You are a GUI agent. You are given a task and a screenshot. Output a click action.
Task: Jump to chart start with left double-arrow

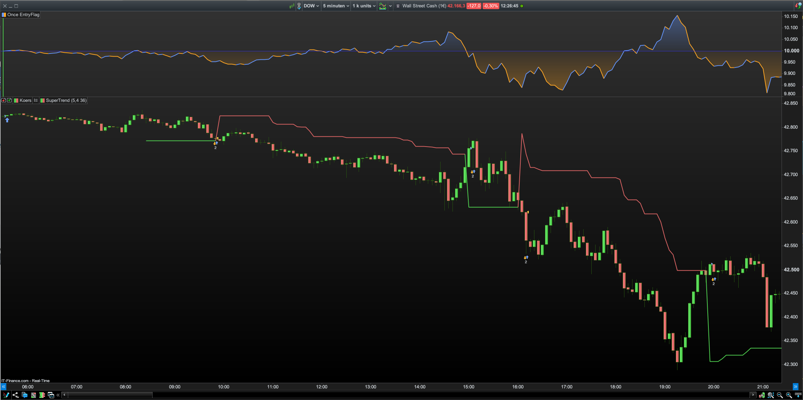[x=4, y=387]
